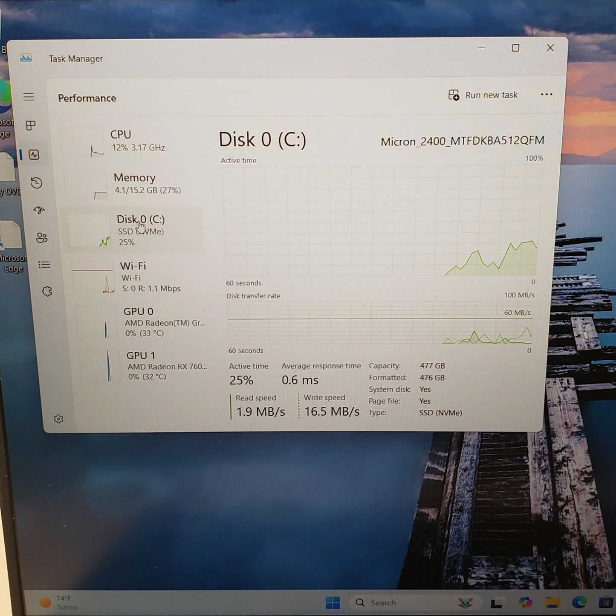Go to the Processes page icon
This screenshot has width=616, height=616.
pyautogui.click(x=31, y=125)
